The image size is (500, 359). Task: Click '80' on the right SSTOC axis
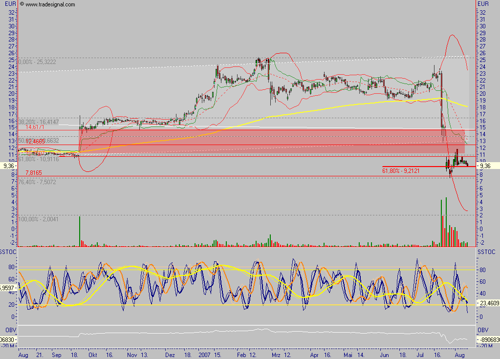tap(482, 270)
